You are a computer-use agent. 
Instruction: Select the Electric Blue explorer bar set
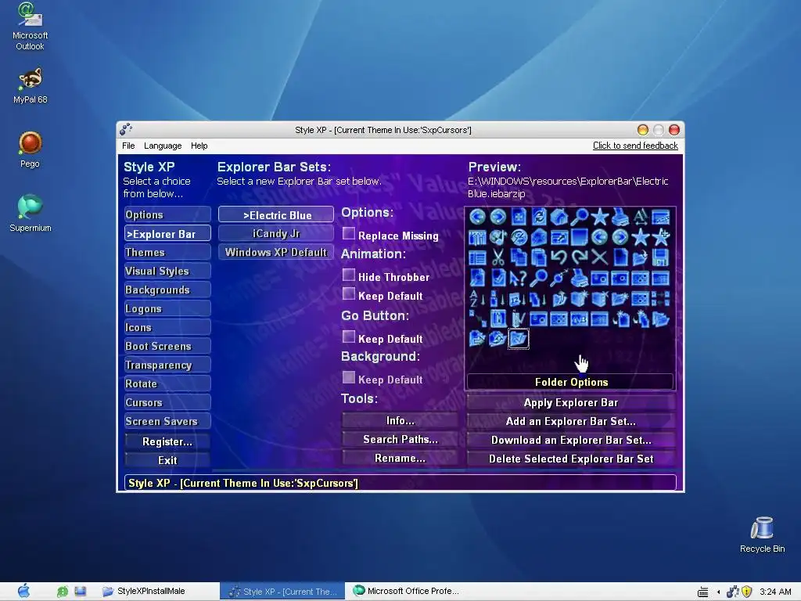pos(276,214)
